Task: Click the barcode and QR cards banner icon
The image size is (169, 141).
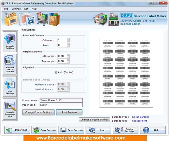Action: 27,19
